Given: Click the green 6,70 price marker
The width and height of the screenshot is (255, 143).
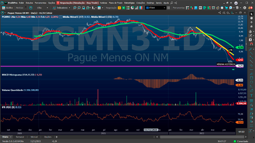Looking at the screenshot, I should tap(240, 47).
